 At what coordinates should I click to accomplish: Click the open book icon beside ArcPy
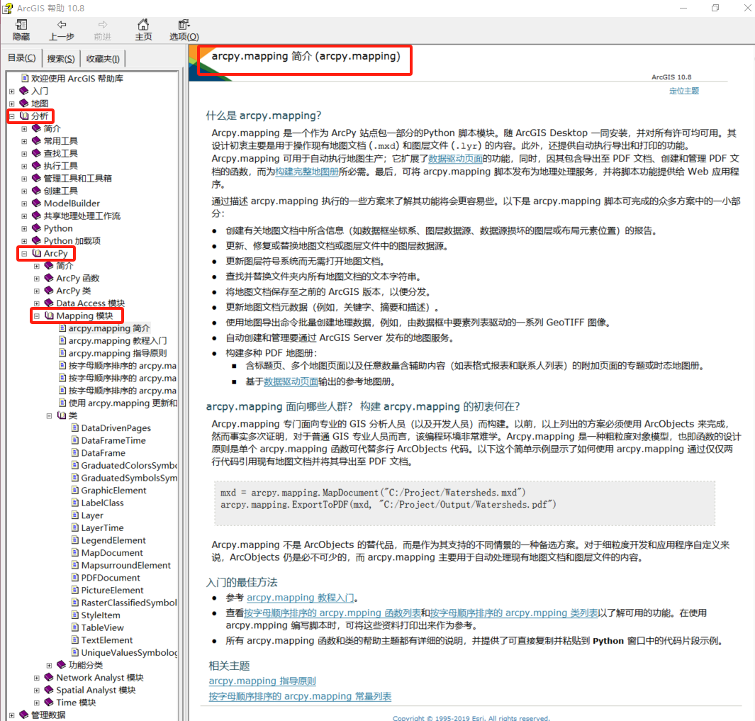[x=37, y=253]
